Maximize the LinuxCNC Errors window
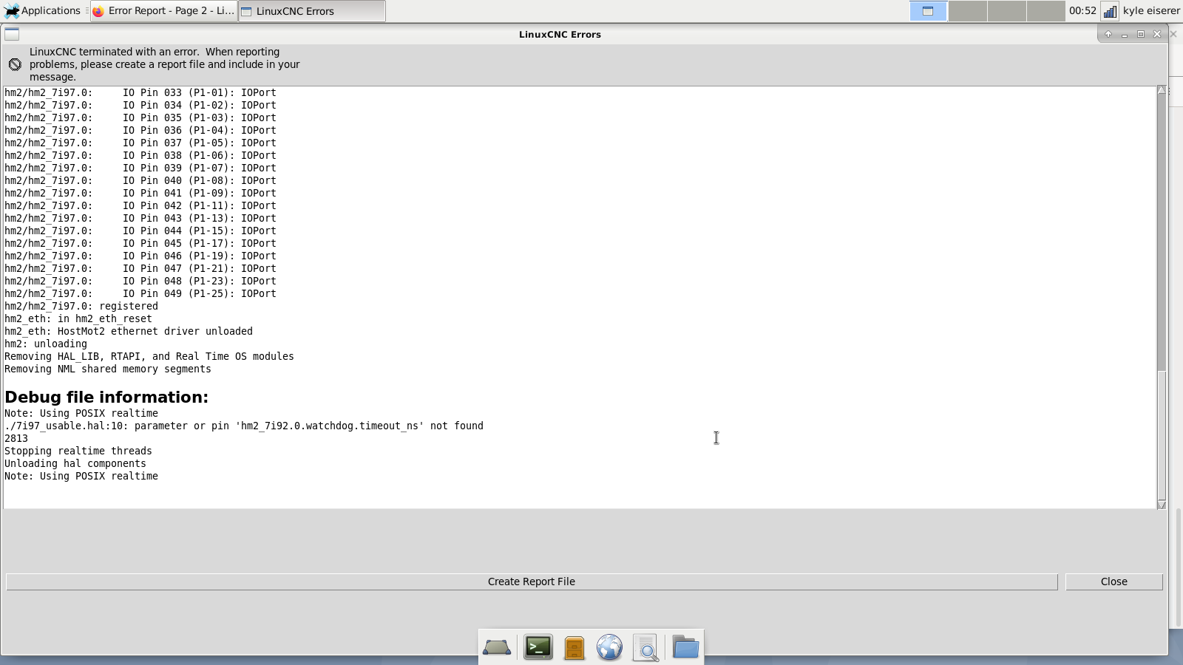This screenshot has width=1183, height=665. point(1141,34)
